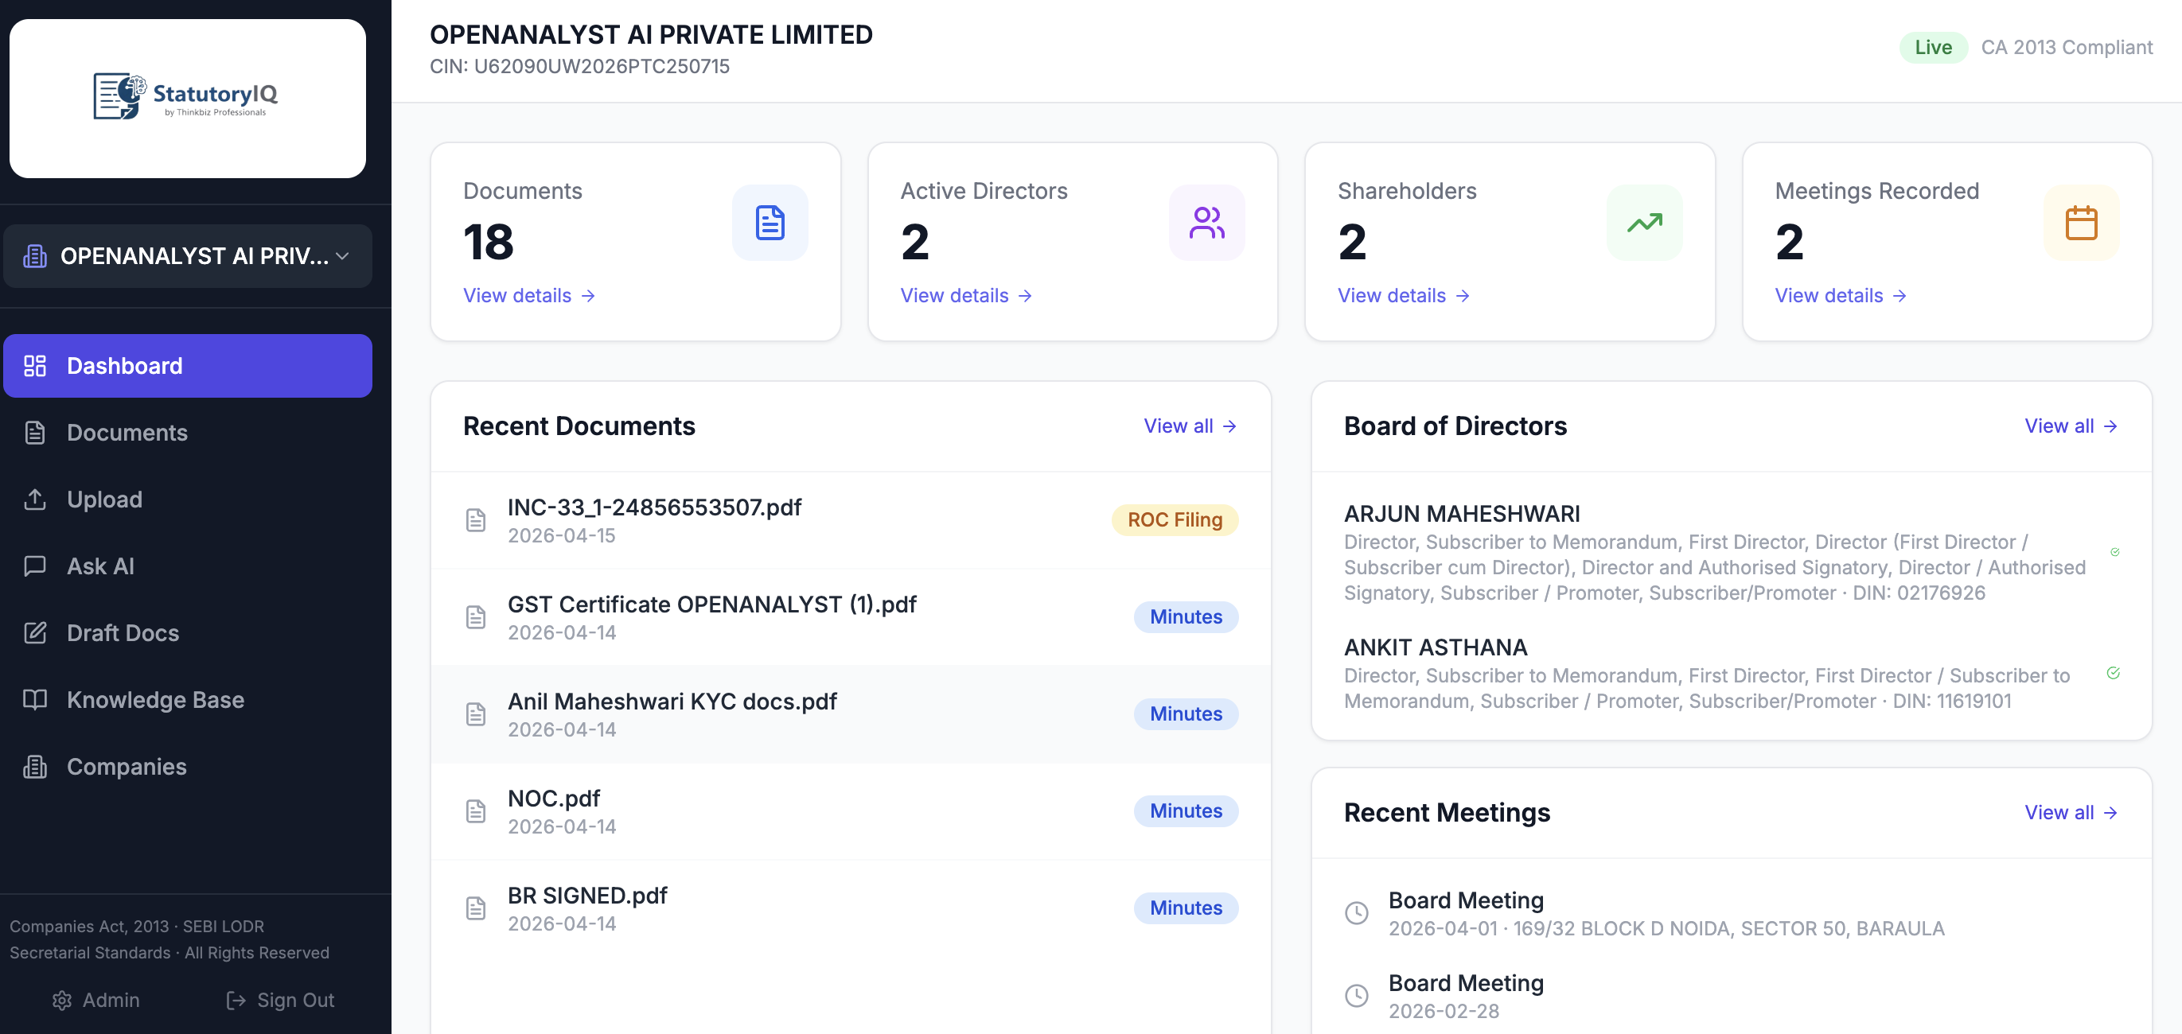Click the purple people icon on Active Directors card

tap(1207, 223)
